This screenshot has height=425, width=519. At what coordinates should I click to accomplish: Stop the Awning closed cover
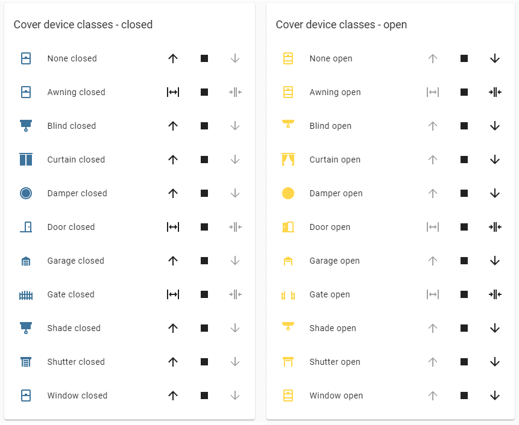pos(204,92)
